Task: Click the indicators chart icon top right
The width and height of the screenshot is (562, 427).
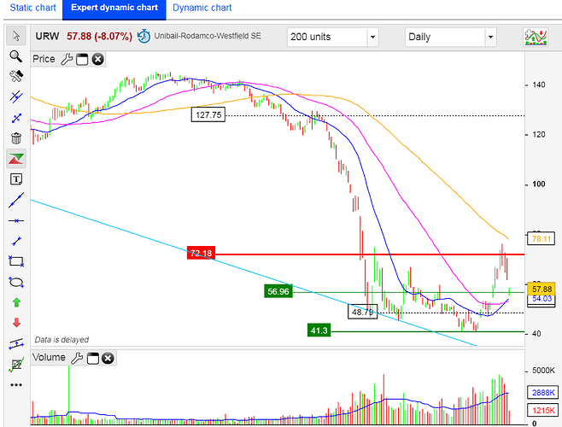Action: click(536, 37)
